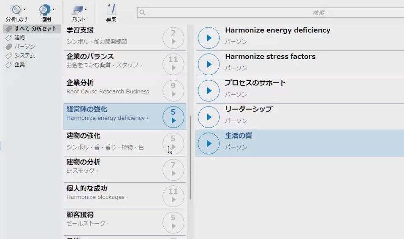404x239 pixels.
Task: Select the 企業のバランス list entry
Action: point(125,64)
